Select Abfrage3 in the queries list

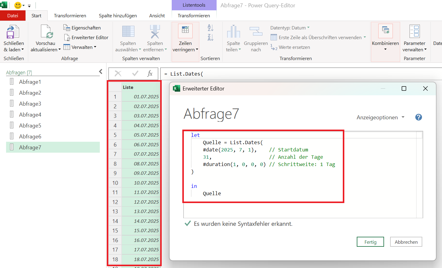(x=53, y=103)
